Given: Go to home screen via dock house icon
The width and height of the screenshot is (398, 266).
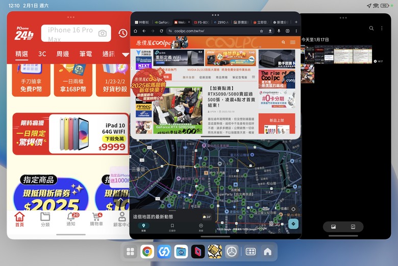Looking at the screenshot, I should coord(267,252).
